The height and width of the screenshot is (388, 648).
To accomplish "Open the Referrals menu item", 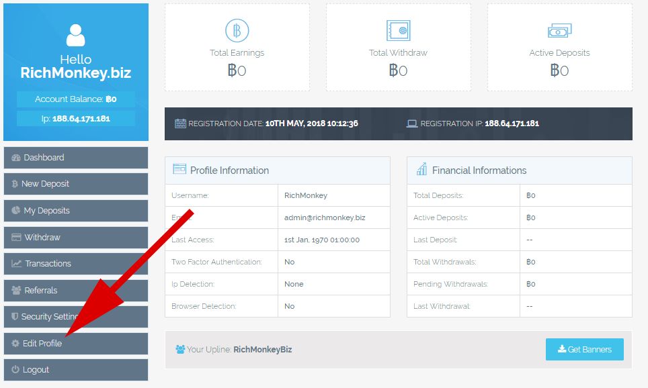I will tap(76, 290).
